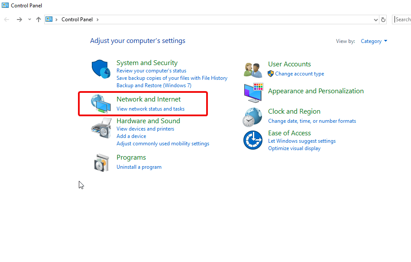This screenshot has height=262, width=411.
Task: Expand the address bar history dropdown
Action: point(375,20)
